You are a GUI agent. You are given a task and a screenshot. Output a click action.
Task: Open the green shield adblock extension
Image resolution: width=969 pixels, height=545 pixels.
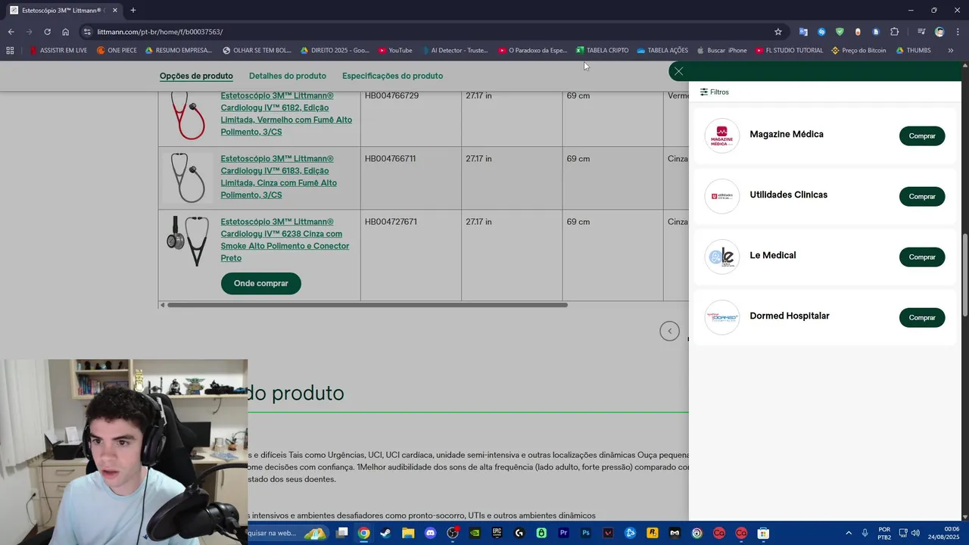click(x=840, y=32)
